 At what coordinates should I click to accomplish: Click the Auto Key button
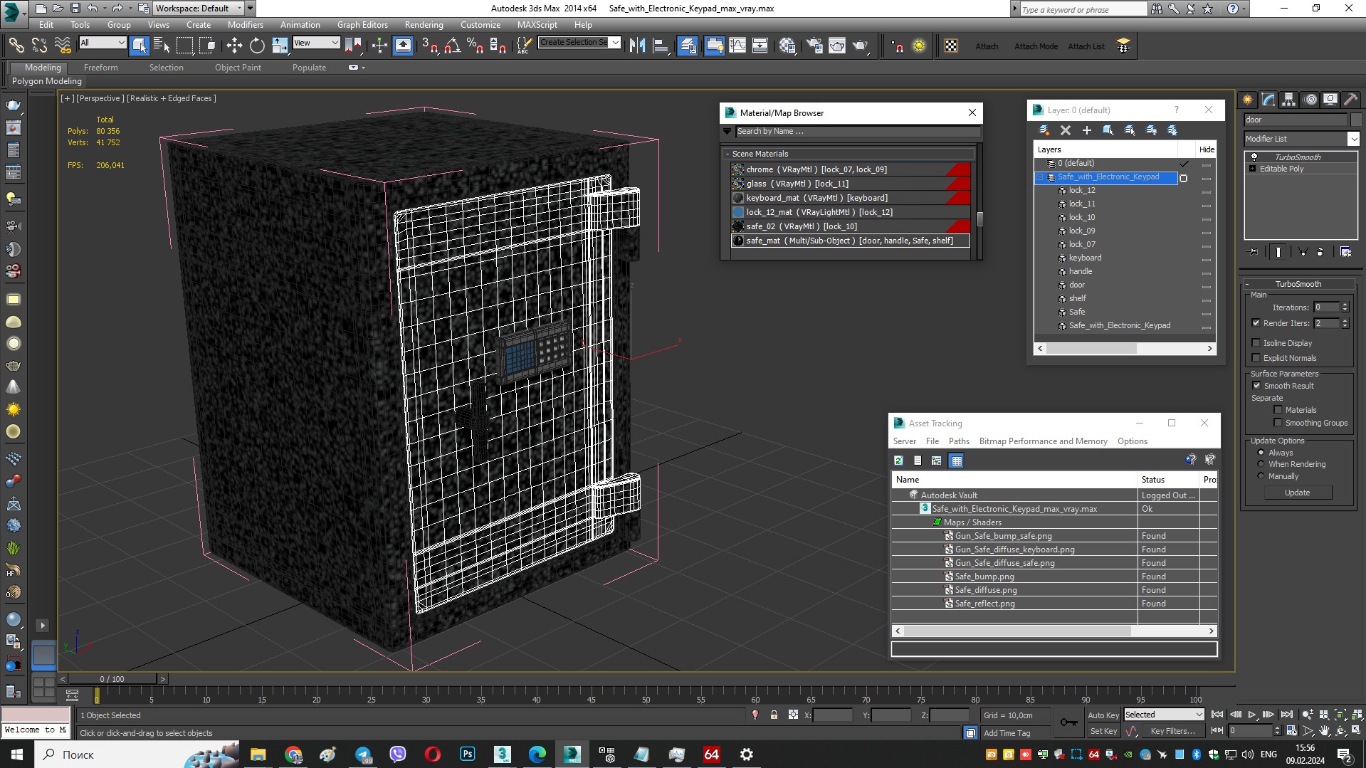pyautogui.click(x=1103, y=715)
